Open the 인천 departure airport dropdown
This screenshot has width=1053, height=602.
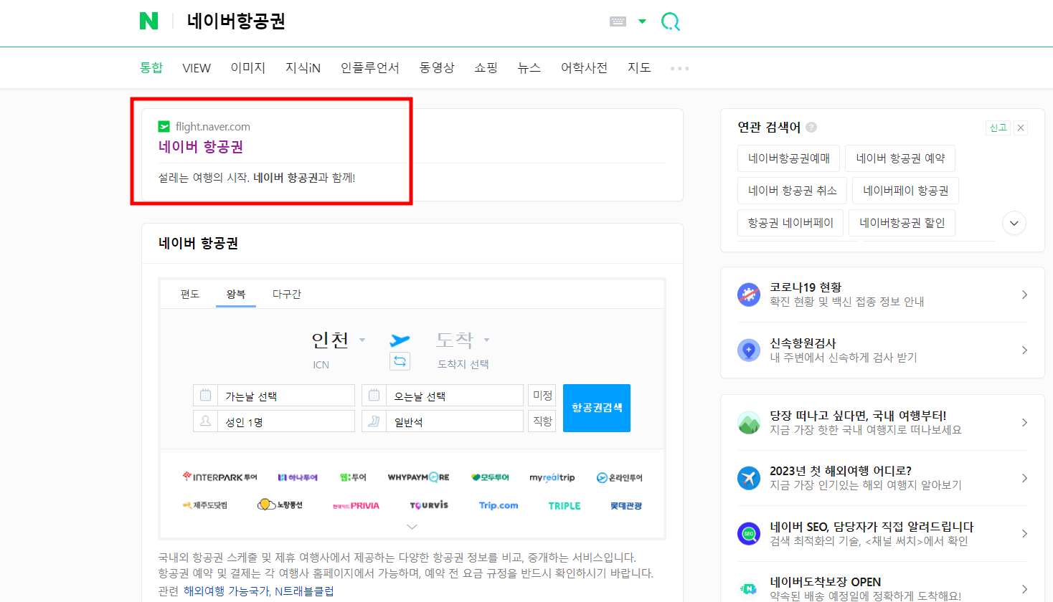(338, 340)
